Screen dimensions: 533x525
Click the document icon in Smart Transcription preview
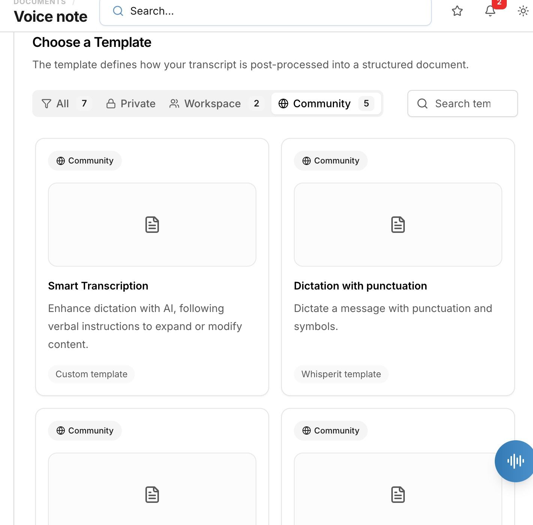tap(152, 225)
